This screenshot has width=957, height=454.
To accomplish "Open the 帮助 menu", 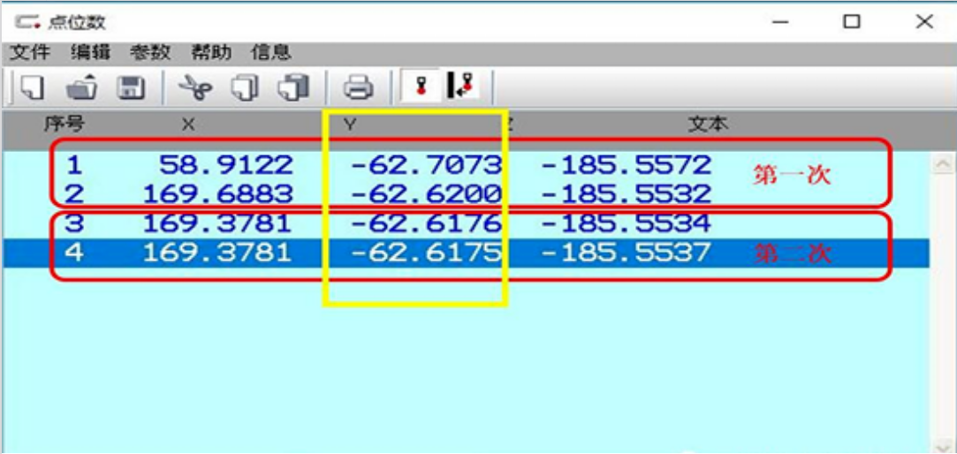I will (x=211, y=53).
